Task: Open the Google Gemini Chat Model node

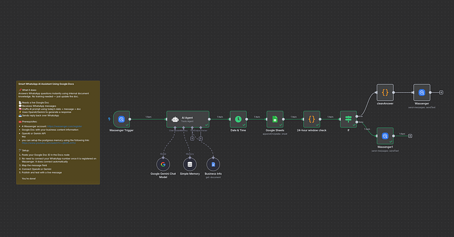Action: point(167,168)
